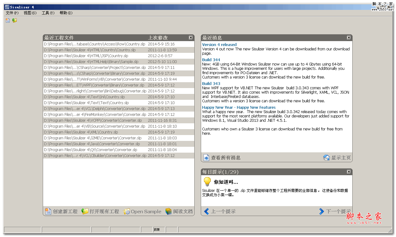This screenshot has width=396, height=237.
Task: Select Converter\Bin\Debug\Converter.slp file
Action: click(x=119, y=91)
